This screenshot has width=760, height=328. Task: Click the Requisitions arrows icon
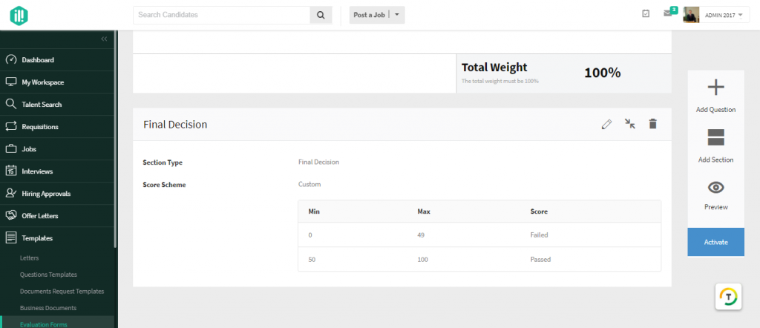10,127
